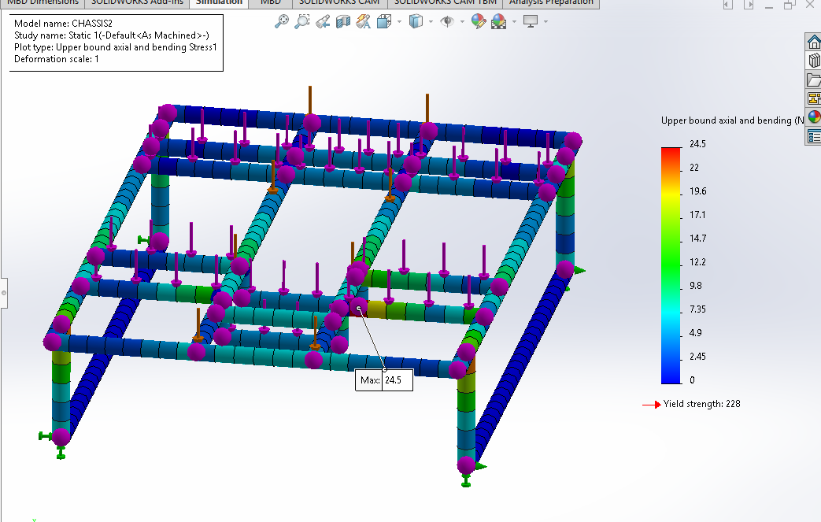Click the right-pointing pane arrow button at top right
Image resolution: width=821 pixels, height=522 pixels.
coord(749,5)
